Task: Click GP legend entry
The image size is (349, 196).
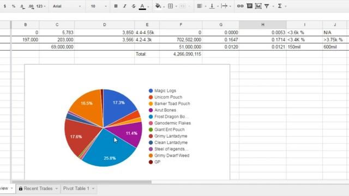Action: (x=154, y=162)
